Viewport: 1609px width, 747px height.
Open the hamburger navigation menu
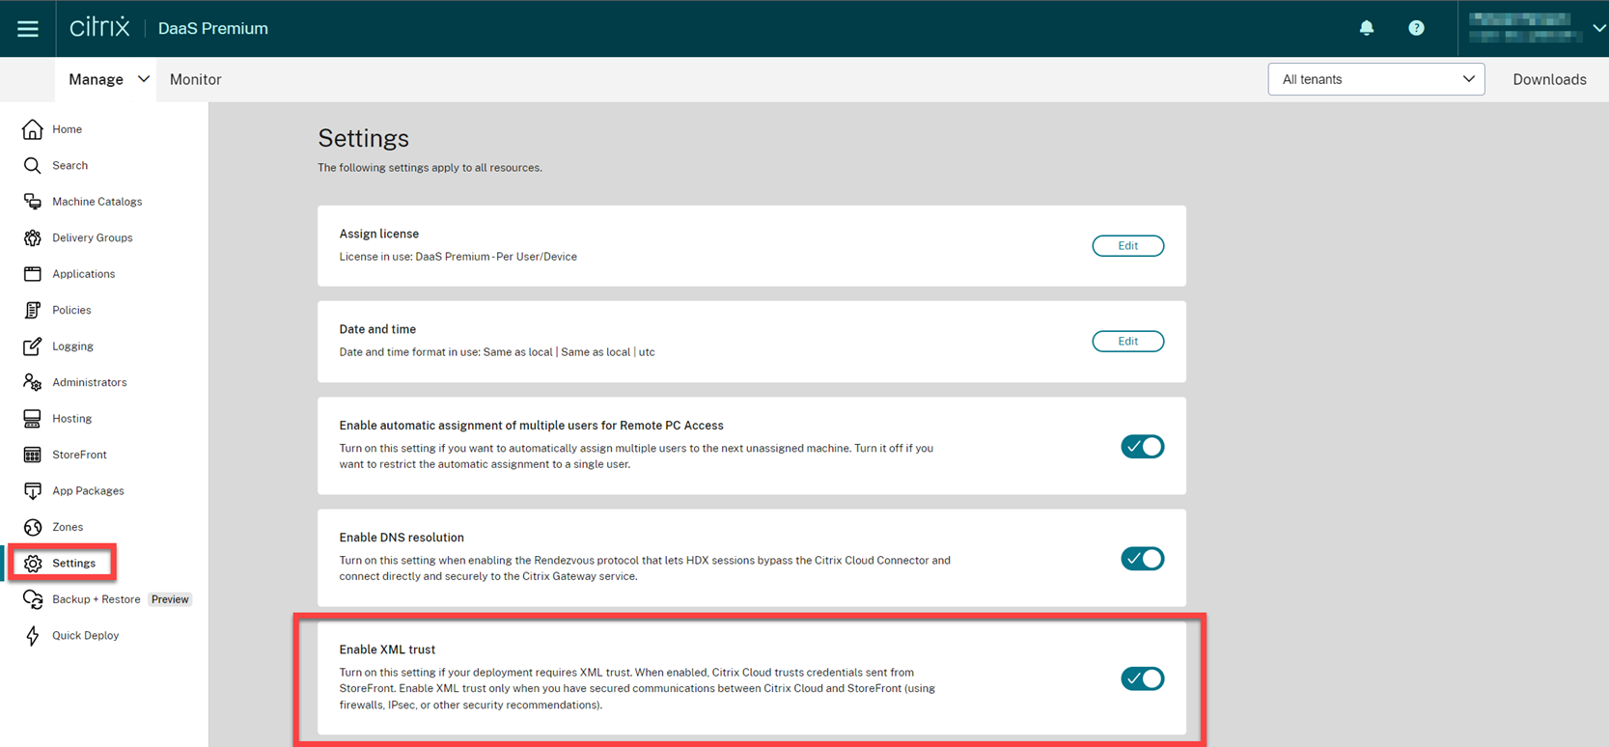coord(28,29)
